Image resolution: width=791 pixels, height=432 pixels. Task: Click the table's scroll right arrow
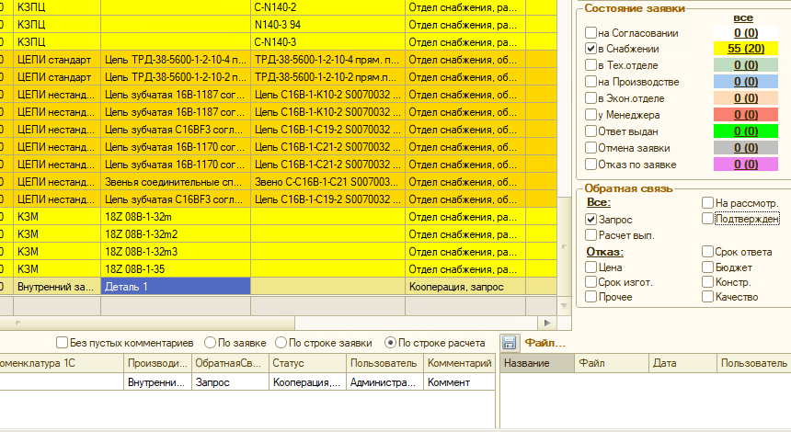point(547,323)
